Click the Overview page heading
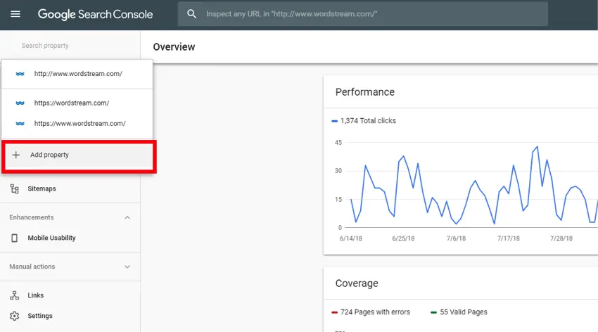This screenshot has width=598, height=332. tap(174, 47)
